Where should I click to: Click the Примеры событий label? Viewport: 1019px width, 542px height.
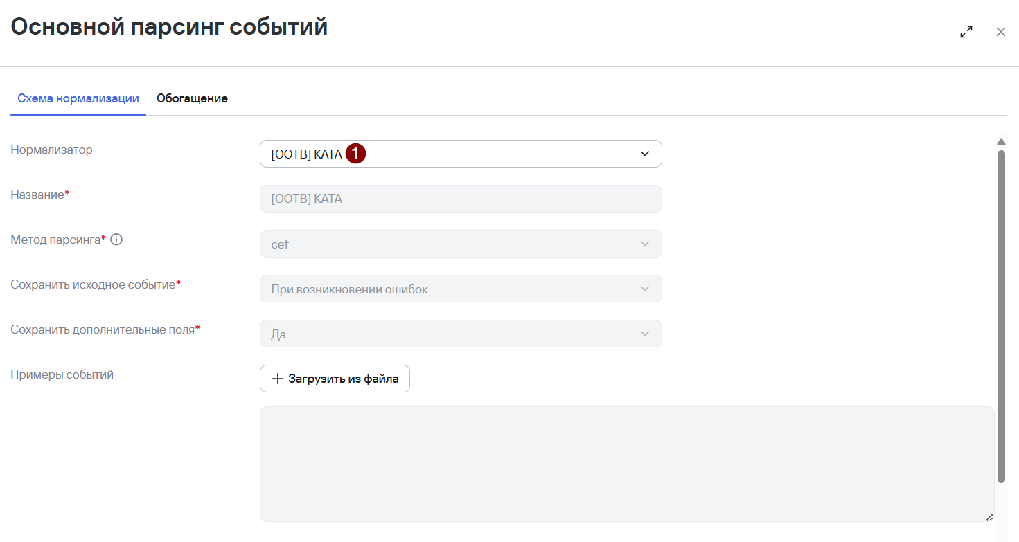coord(62,374)
